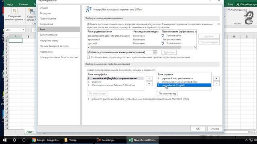Open the Сохранение options category
The height and width of the screenshot is (144, 257).
(x=46, y=24)
